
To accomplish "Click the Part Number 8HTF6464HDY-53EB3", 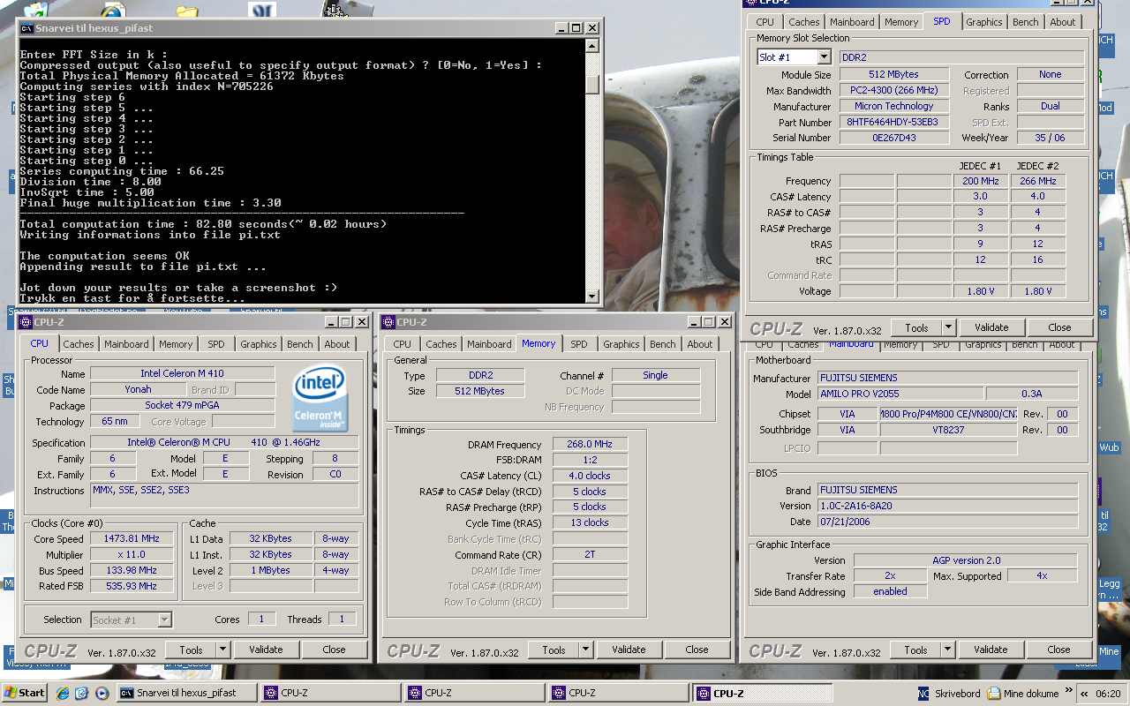I will [x=893, y=122].
